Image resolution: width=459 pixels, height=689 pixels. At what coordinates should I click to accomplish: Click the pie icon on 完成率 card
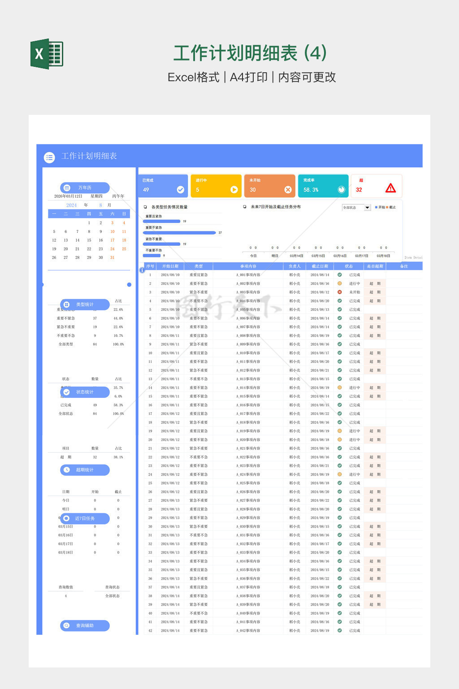pos(341,190)
